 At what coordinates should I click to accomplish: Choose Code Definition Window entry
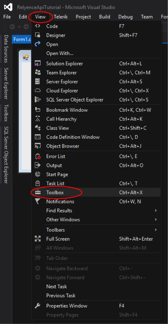(x=73, y=137)
